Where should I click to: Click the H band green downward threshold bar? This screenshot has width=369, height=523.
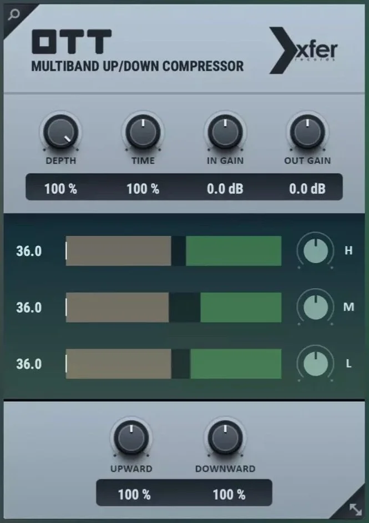234,251
